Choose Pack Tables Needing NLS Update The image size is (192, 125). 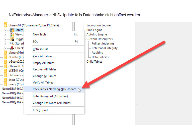[x=54, y=89]
